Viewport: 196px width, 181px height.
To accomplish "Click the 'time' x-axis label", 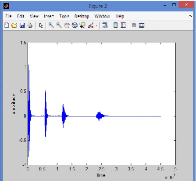I will click(101, 175).
